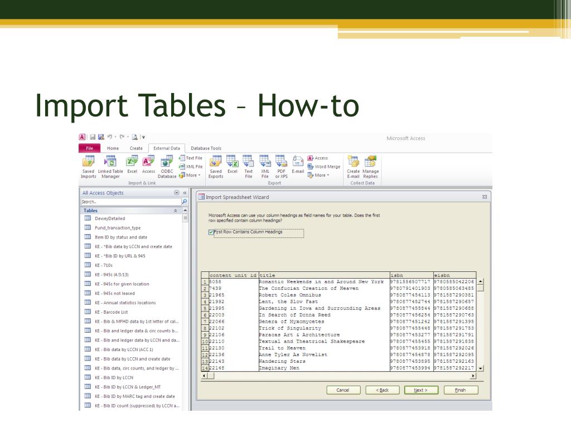Close the Import Spreadsheet Wizard
571x428 pixels.
485,197
